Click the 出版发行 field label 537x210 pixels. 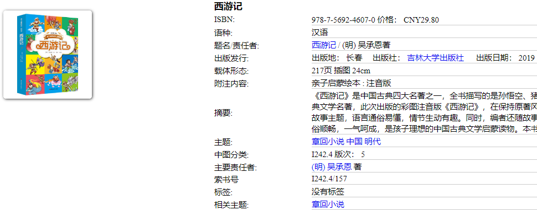point(231,58)
